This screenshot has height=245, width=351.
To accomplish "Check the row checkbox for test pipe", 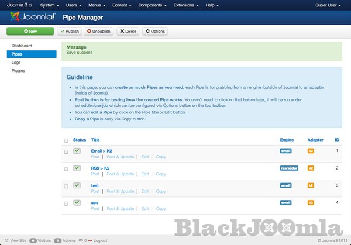I will (x=66, y=186).
